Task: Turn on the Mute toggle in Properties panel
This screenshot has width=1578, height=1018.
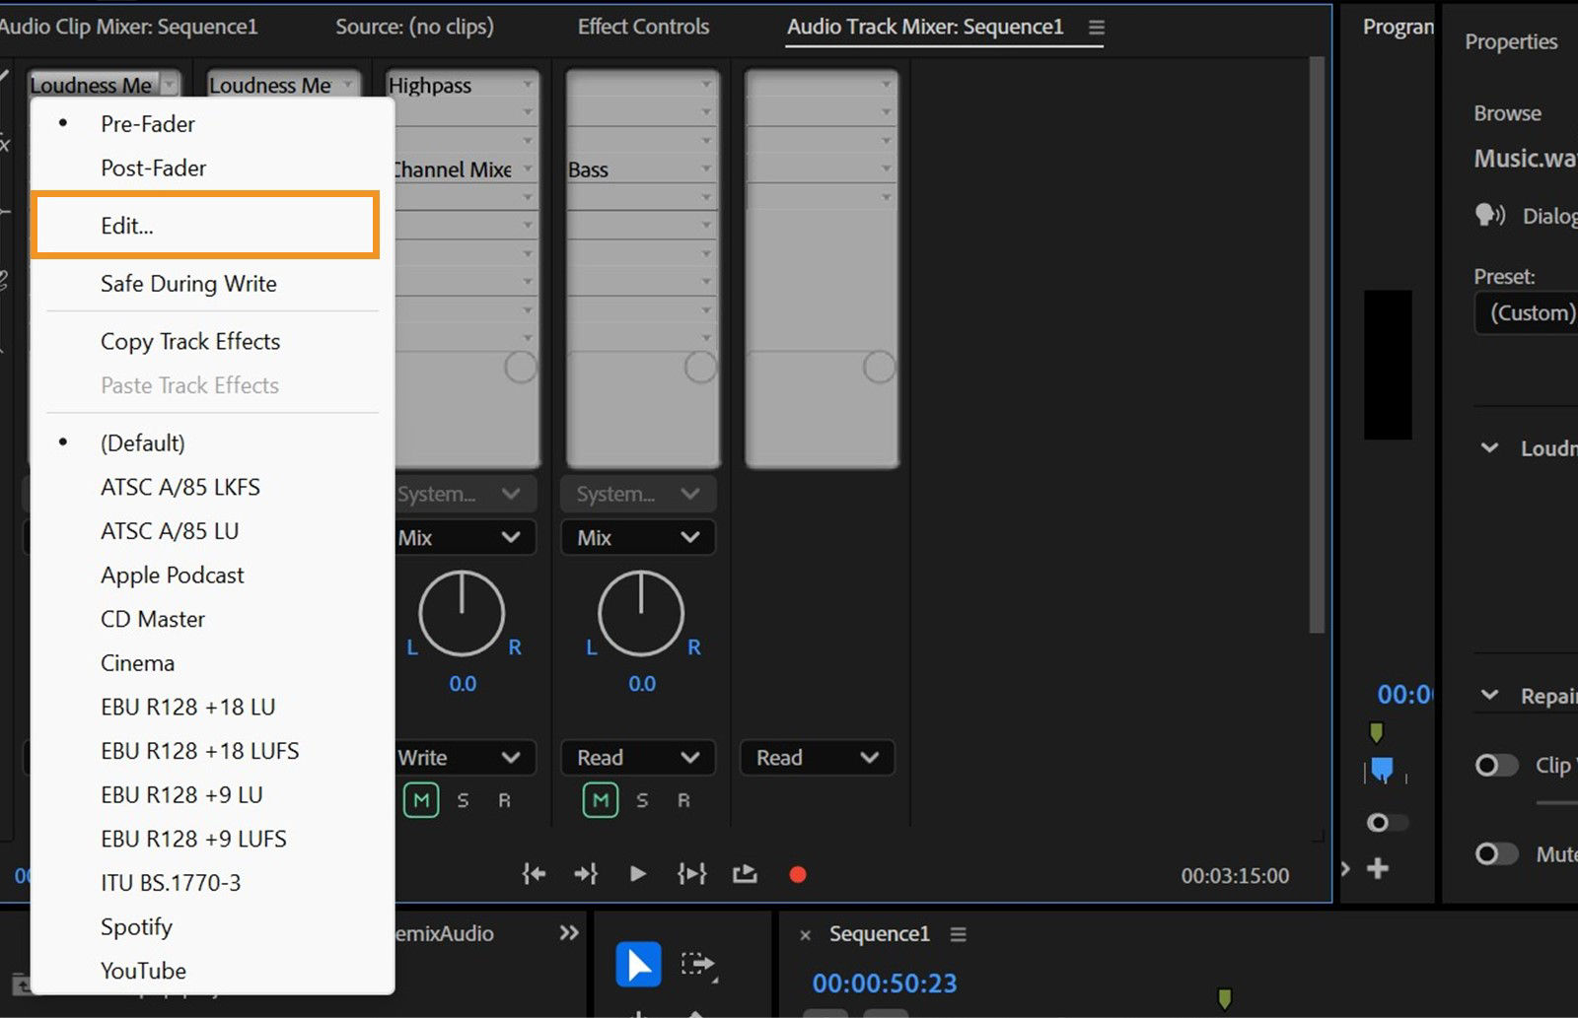Action: (x=1495, y=853)
